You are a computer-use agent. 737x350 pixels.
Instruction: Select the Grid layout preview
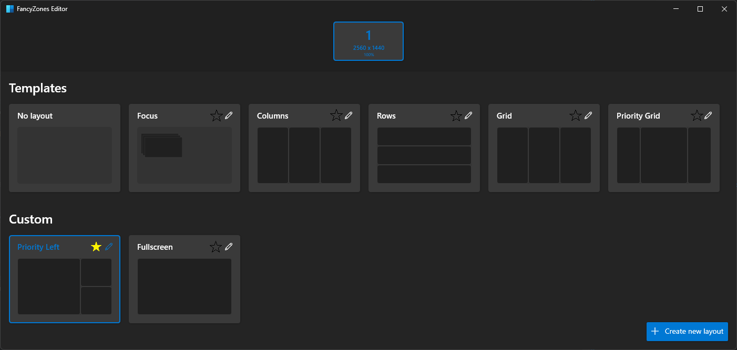(544, 155)
